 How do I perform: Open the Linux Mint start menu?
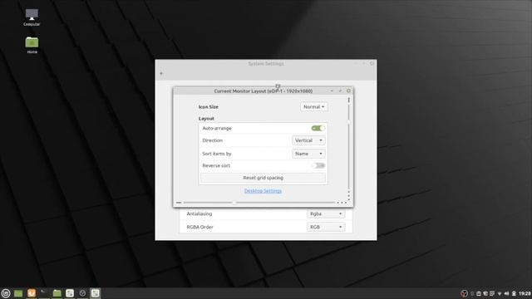[x=6, y=293]
